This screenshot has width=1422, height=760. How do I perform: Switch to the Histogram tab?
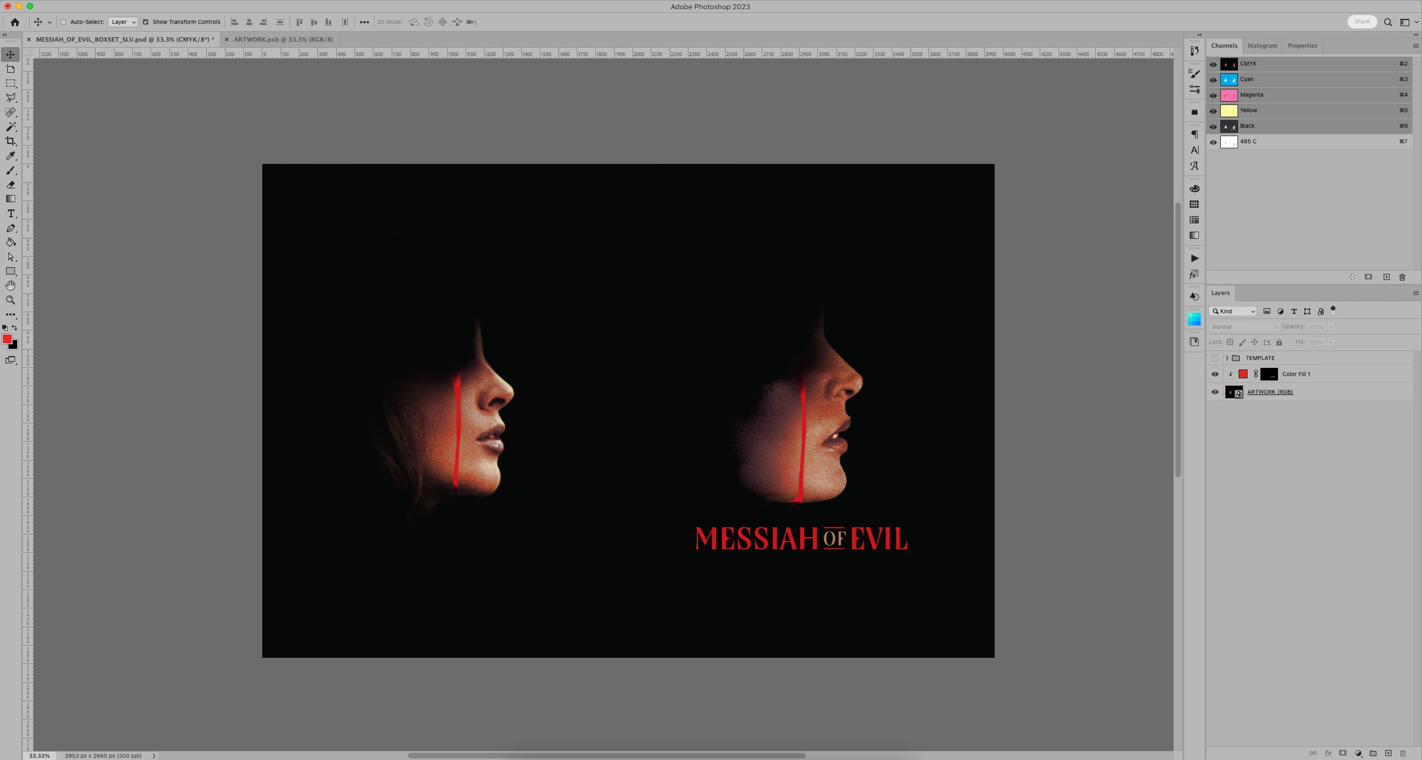(x=1262, y=46)
